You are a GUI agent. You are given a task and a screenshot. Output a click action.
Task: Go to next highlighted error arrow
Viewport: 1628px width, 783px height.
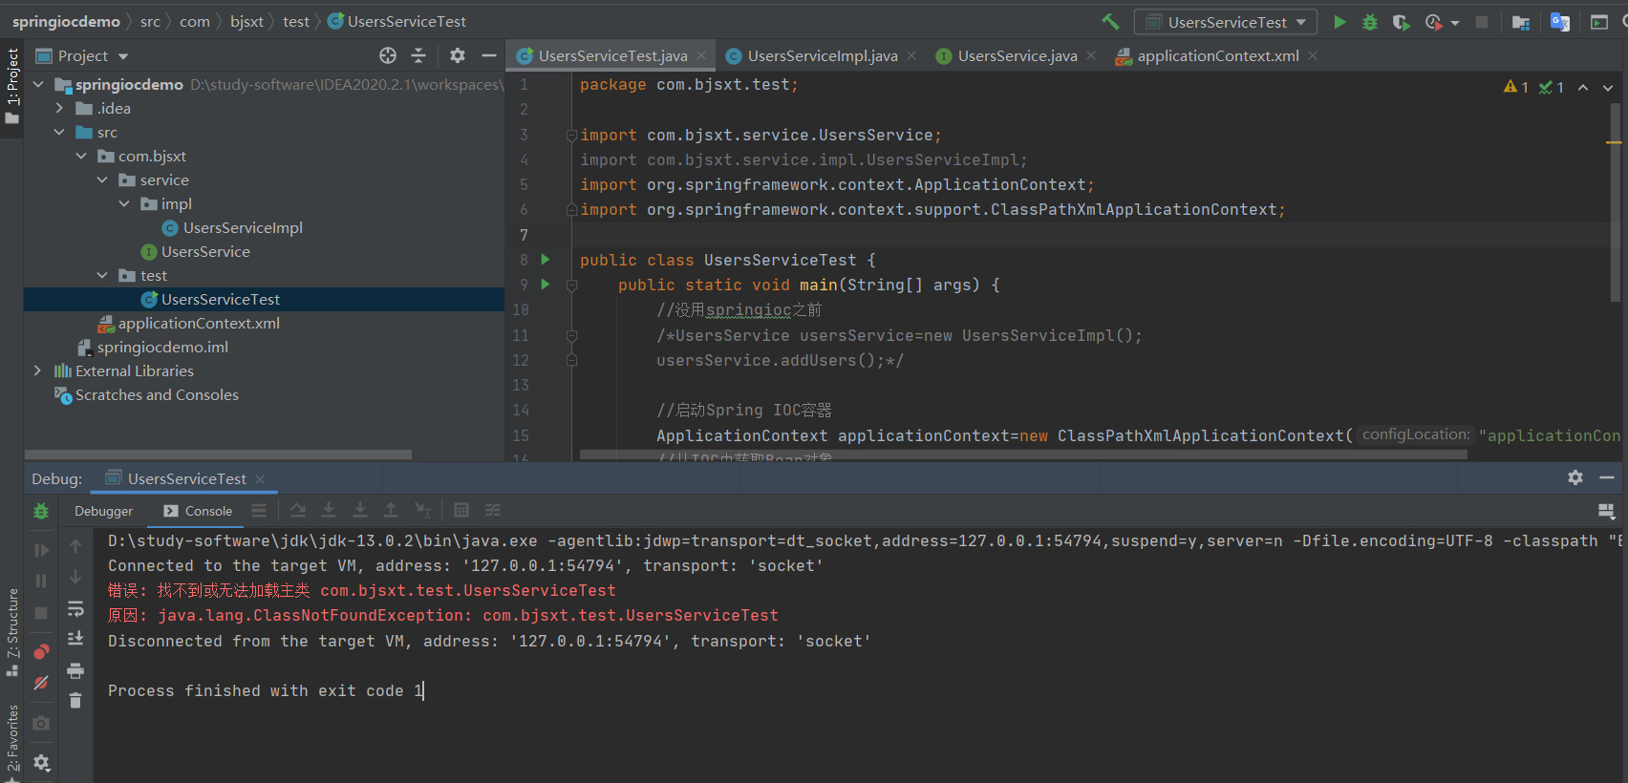point(1608,87)
